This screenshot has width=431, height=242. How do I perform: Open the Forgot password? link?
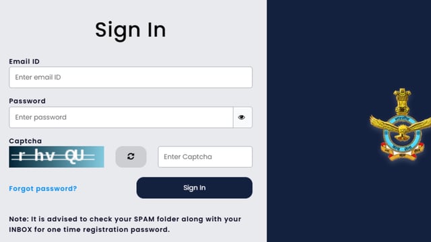43,188
